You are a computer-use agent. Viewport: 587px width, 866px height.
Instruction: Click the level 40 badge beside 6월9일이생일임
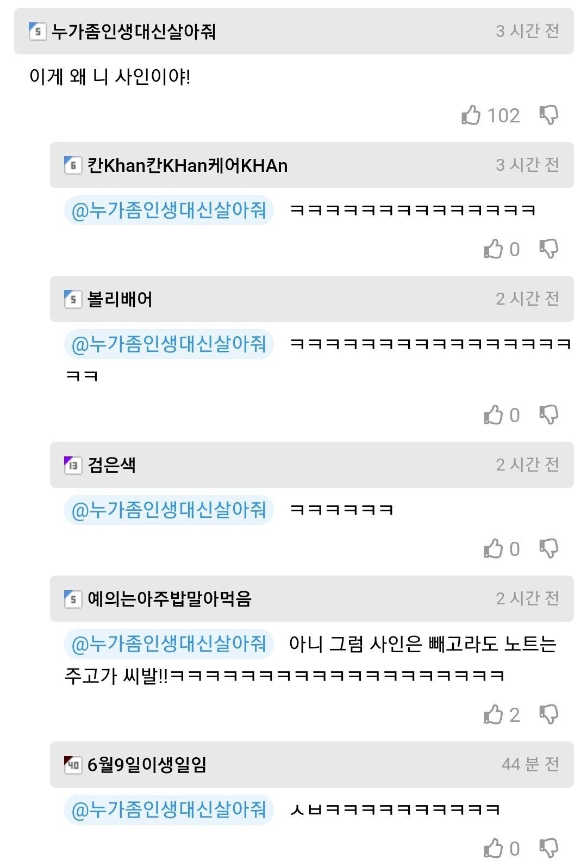(x=73, y=765)
